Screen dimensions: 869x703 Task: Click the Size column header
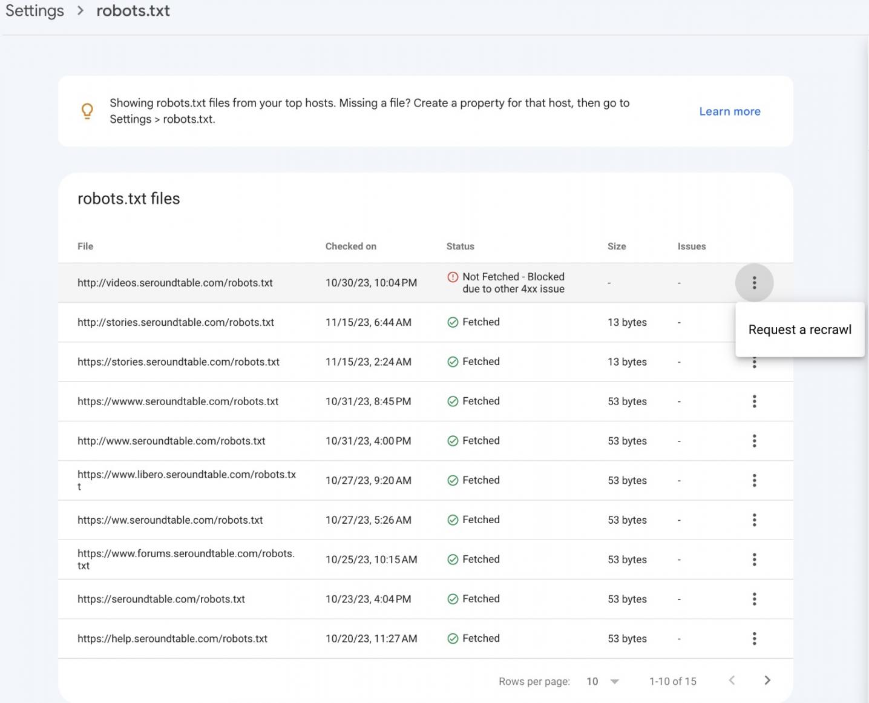(x=617, y=246)
